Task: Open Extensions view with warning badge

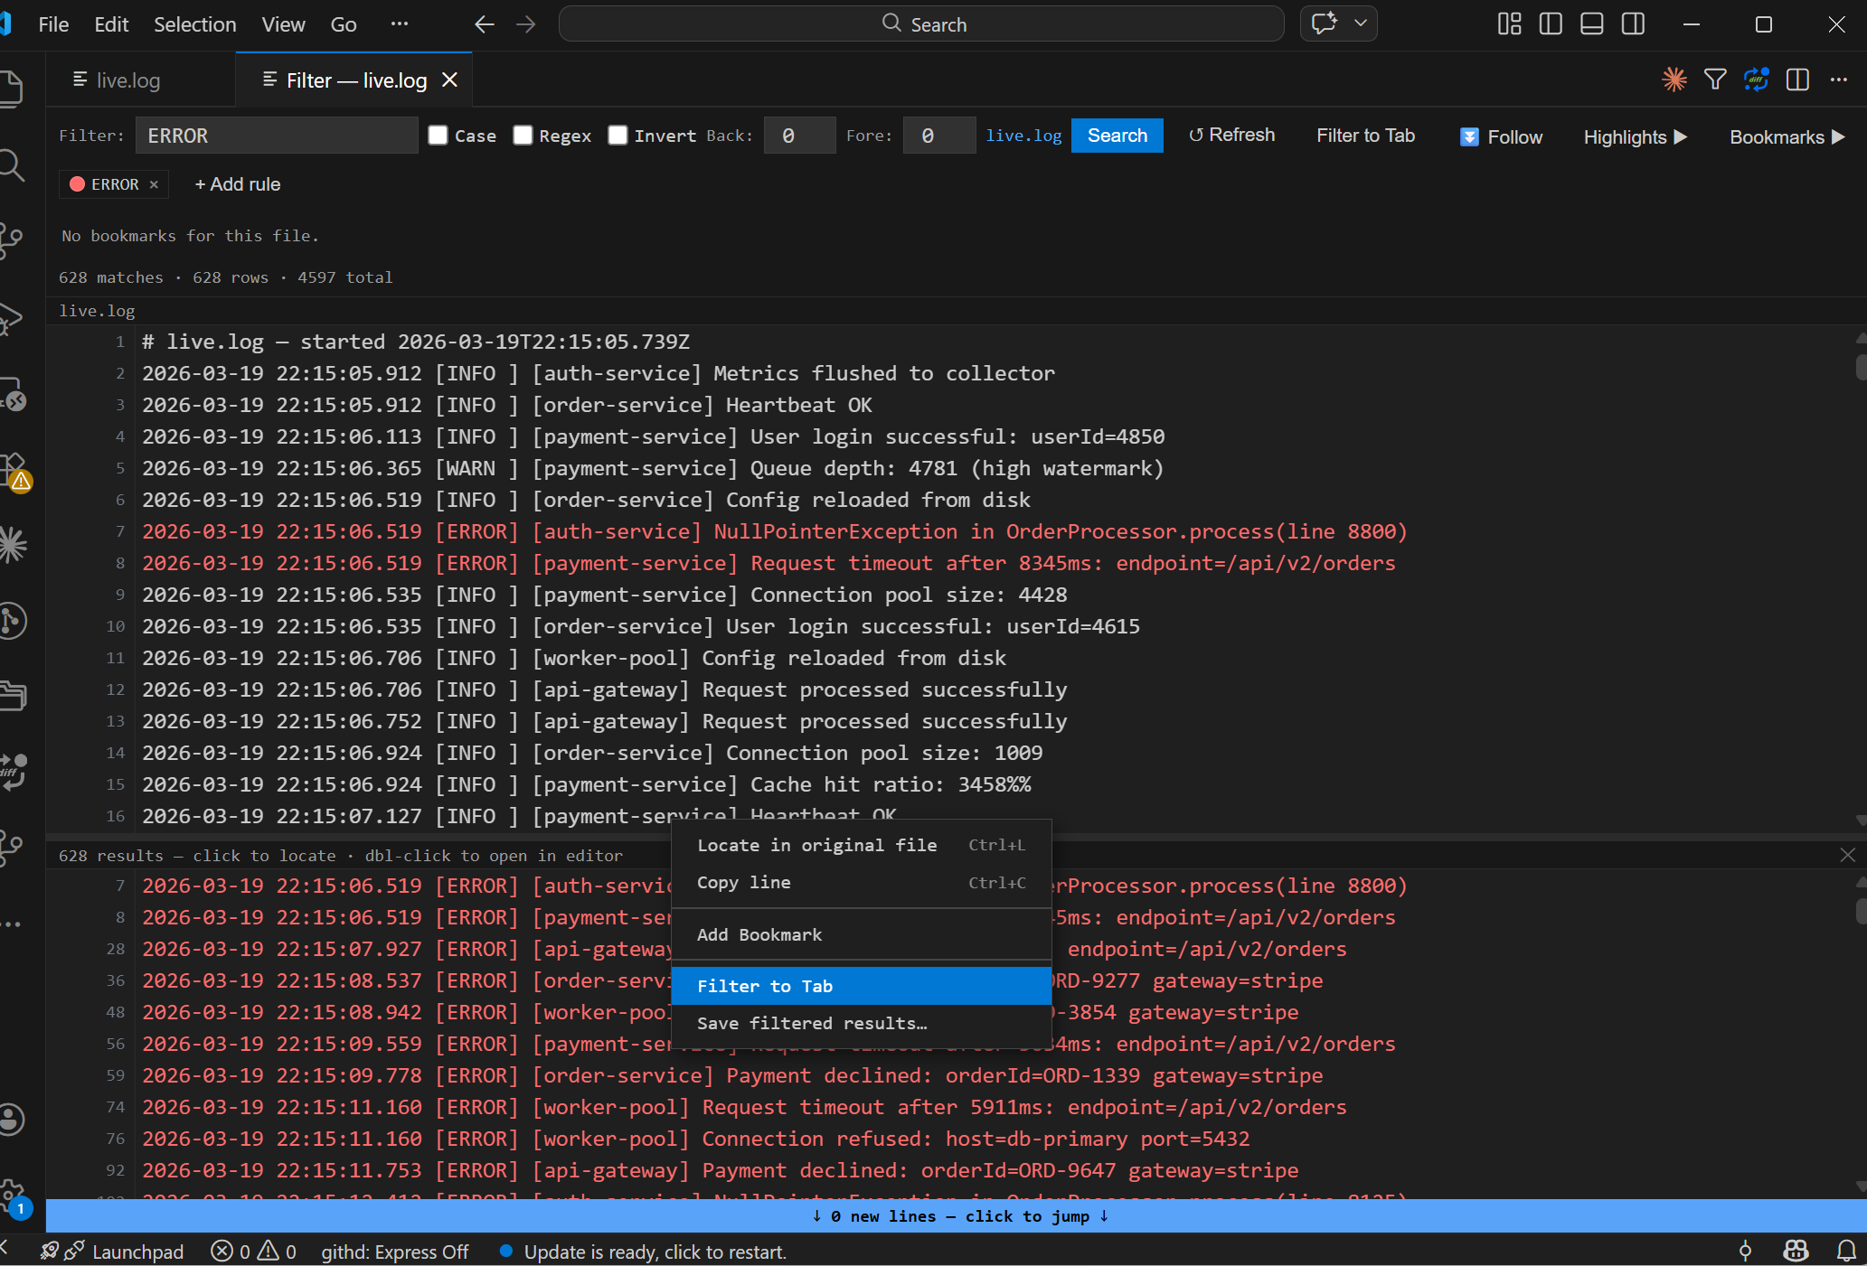Action: click(14, 472)
